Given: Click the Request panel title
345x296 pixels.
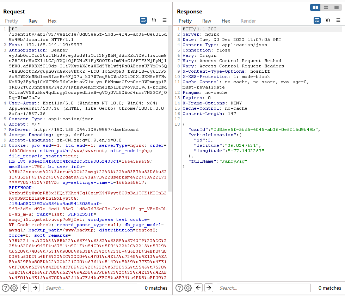Looking at the screenshot, I should (x=14, y=11).
